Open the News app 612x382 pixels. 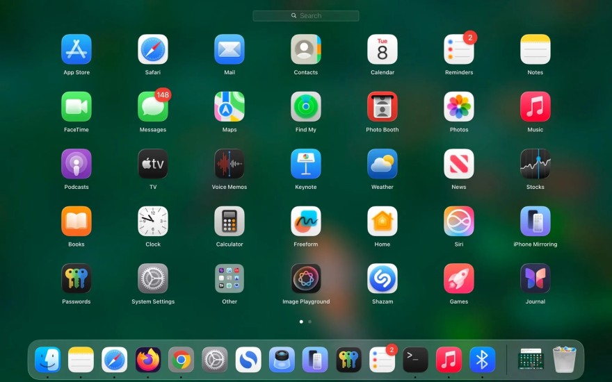click(459, 164)
